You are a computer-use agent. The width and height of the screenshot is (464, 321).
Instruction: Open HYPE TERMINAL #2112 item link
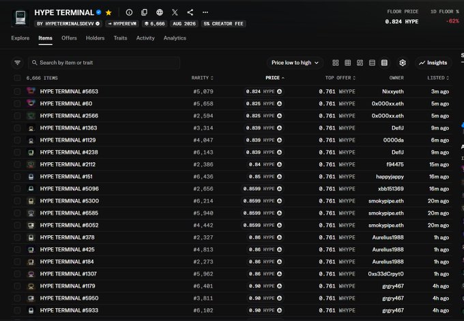(x=68, y=165)
